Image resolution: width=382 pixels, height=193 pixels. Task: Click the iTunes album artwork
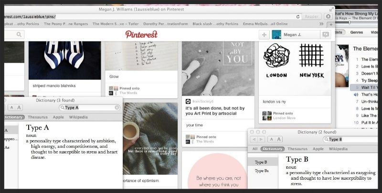pos(342,66)
